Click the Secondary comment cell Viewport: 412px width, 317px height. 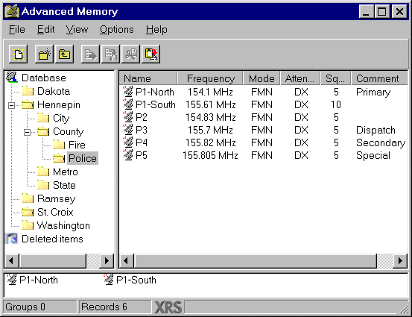pos(381,142)
